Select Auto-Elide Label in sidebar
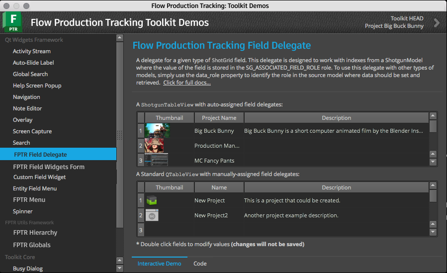Screen dimensions: 447x273 (x=33, y=63)
